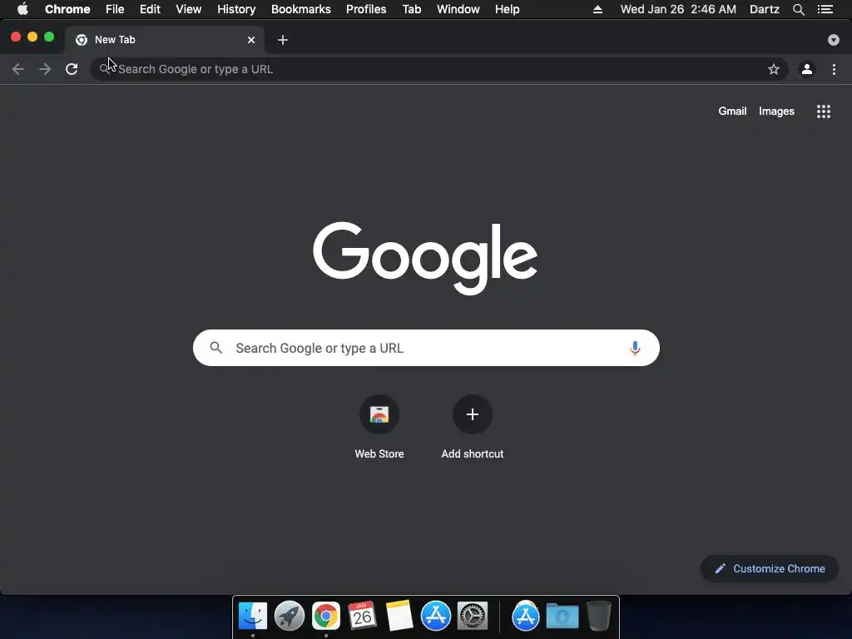Open the Gmail link
Screen dimensions: 852x639
(x=732, y=111)
